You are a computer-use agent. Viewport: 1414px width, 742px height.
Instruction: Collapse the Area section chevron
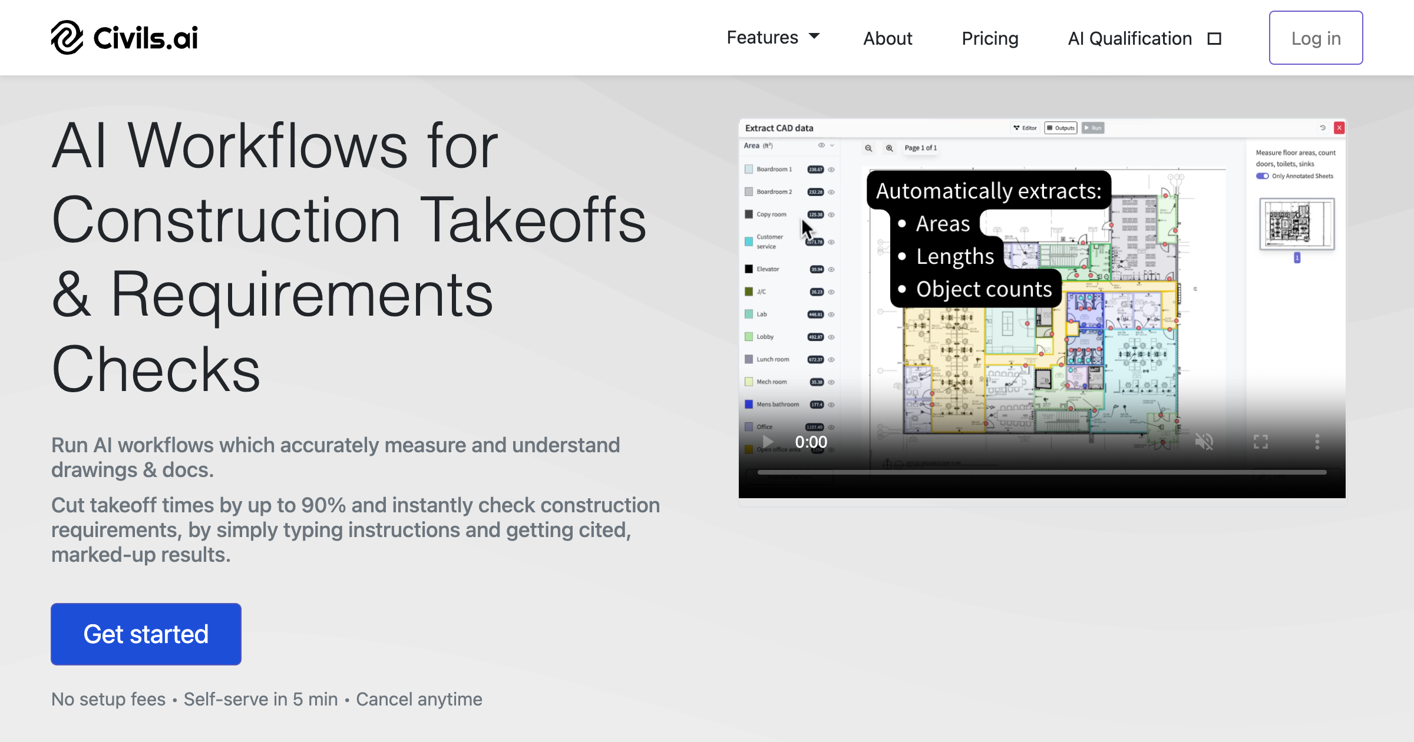point(832,145)
